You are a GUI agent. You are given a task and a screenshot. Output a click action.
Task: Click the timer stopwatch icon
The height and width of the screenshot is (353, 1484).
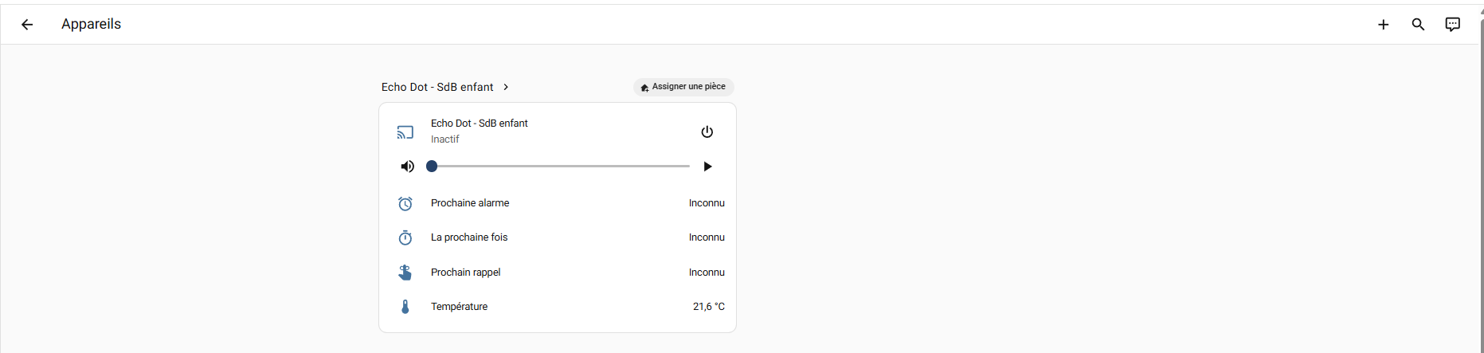(405, 237)
